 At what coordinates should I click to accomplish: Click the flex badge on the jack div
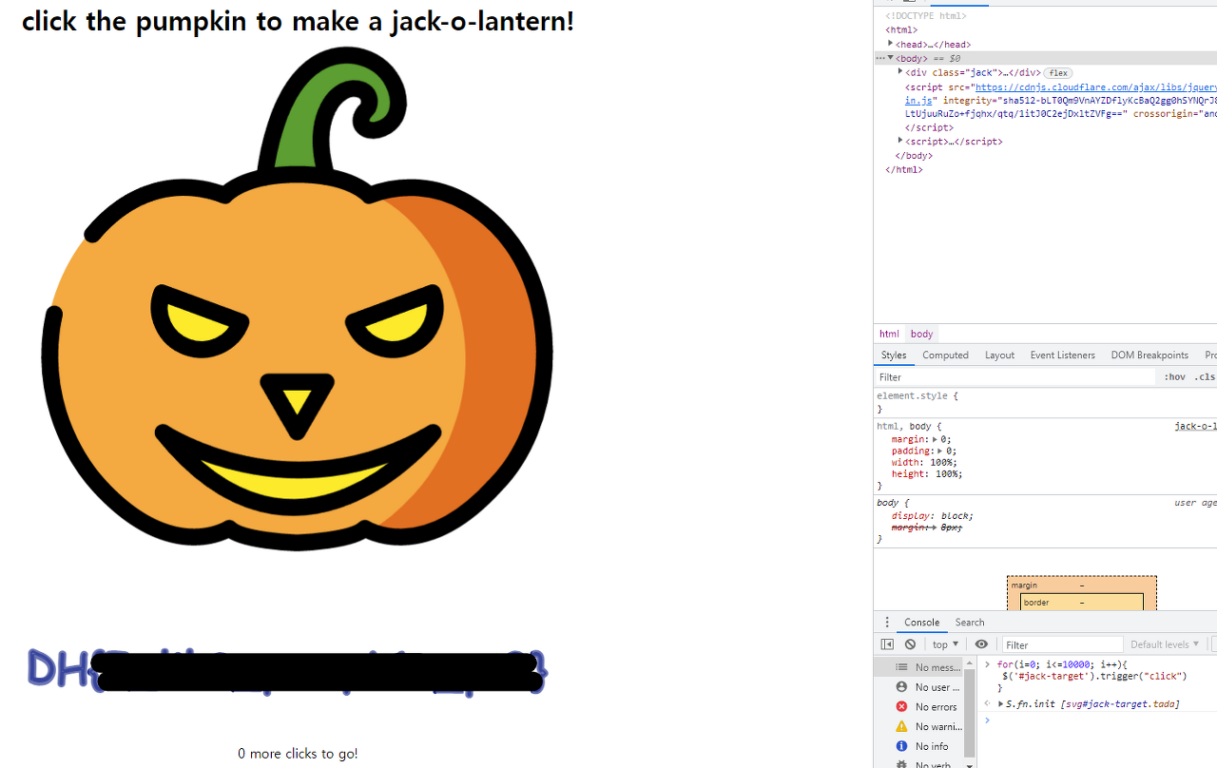pos(1058,73)
